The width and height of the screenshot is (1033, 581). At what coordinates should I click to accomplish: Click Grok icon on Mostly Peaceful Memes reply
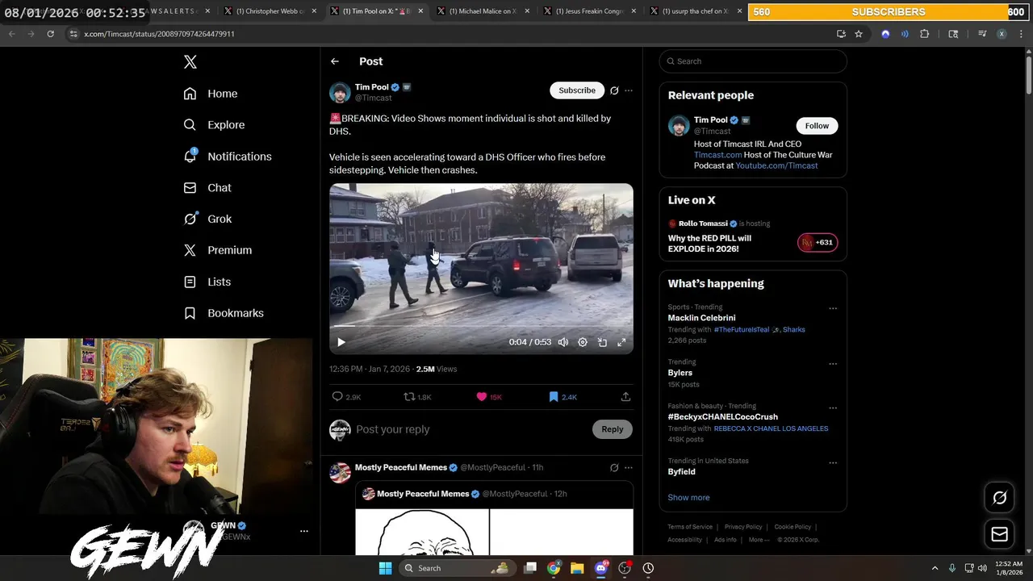point(614,467)
